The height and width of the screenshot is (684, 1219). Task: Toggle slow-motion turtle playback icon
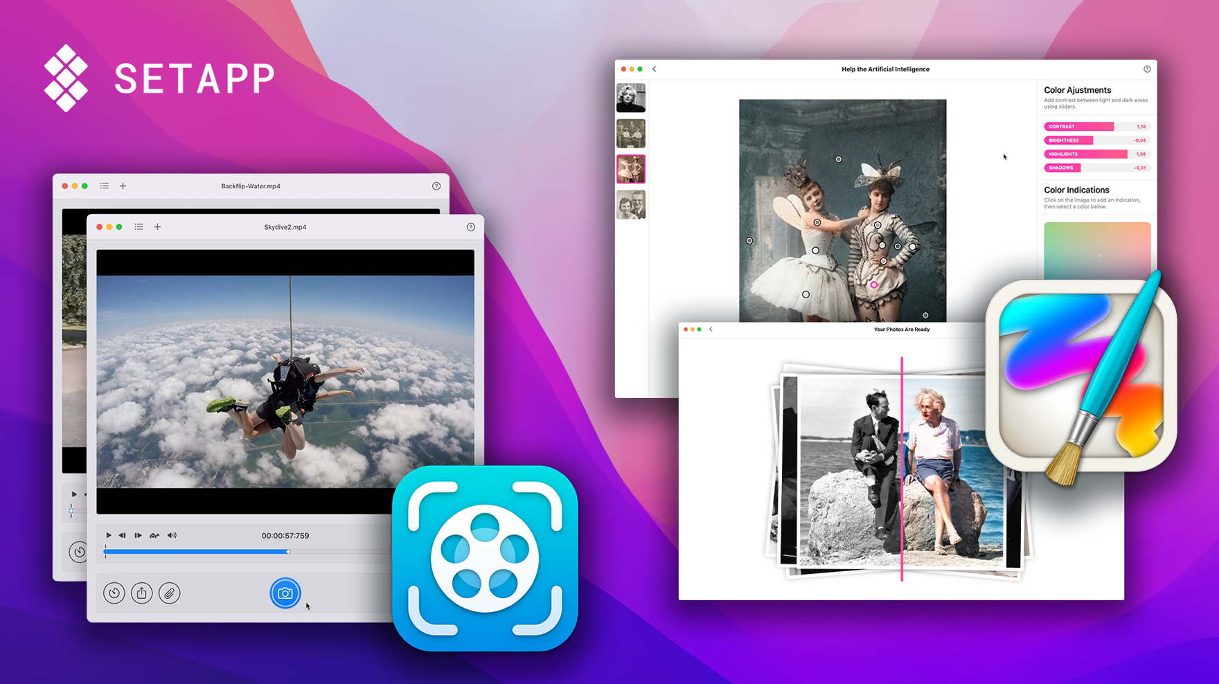[x=154, y=535]
